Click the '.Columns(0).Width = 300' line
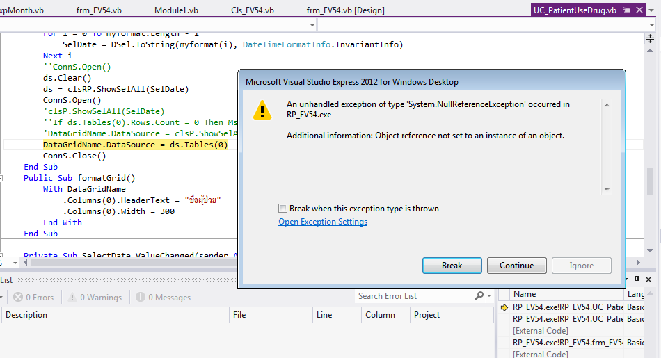The image size is (661, 358). [118, 211]
